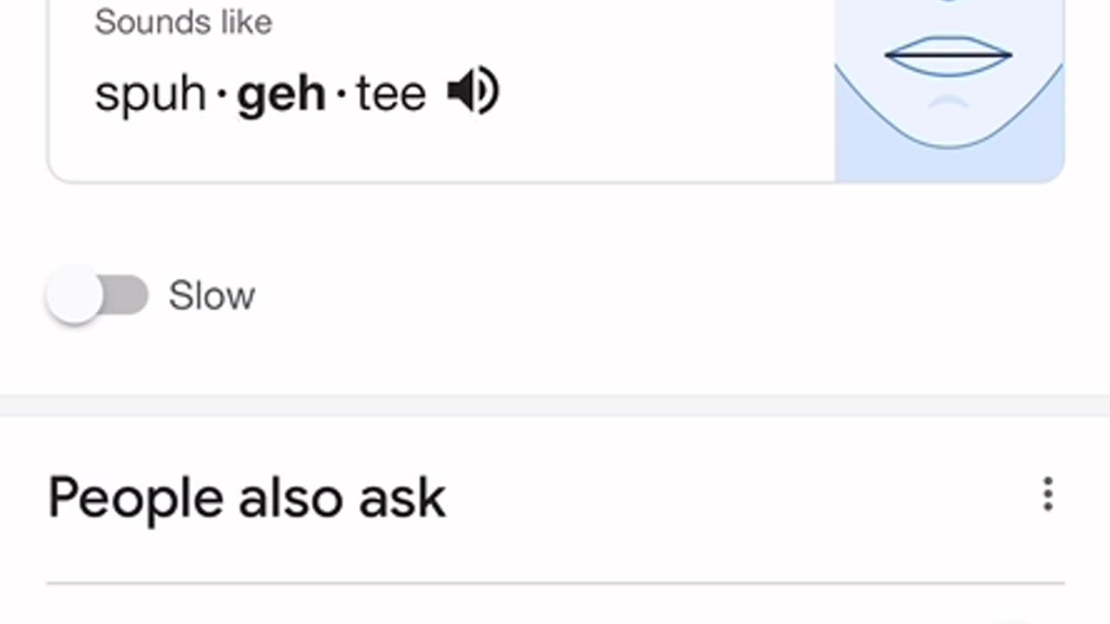Play the pronunciation audio speaker icon
Viewport: 1110px width, 624px height.
click(x=473, y=91)
